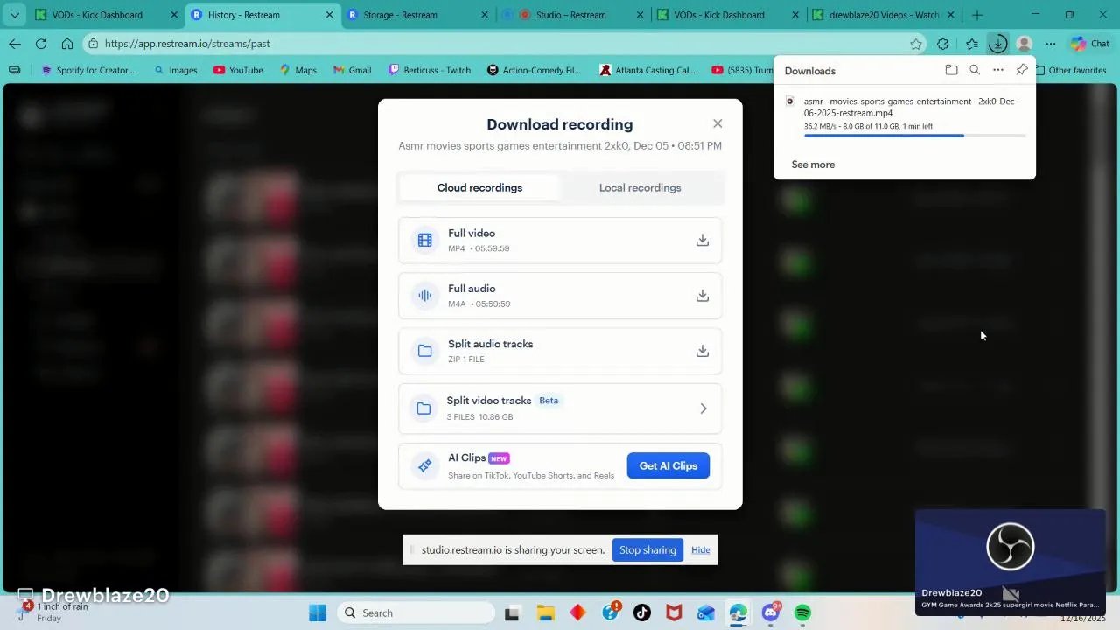Click the download progress bar
This screenshot has height=630, width=1120.
coord(914,136)
